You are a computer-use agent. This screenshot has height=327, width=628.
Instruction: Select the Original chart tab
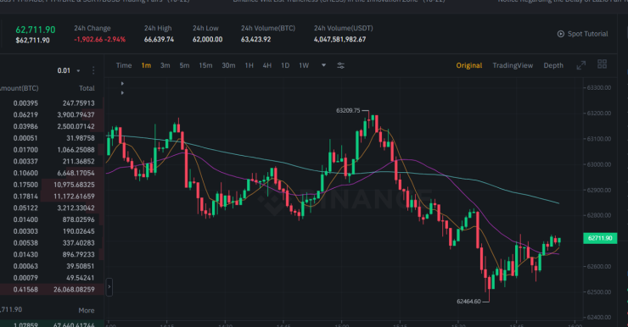pos(469,65)
